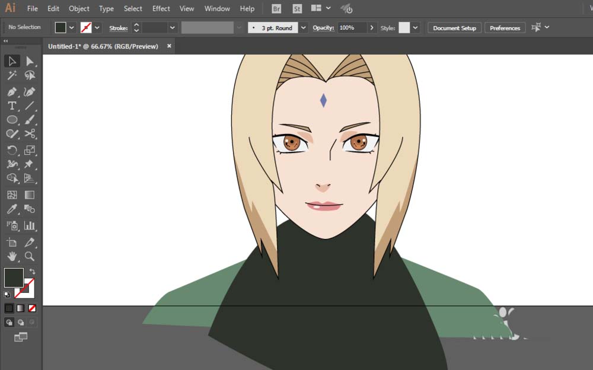
Task: Open the Edit menu
Action: (53, 9)
